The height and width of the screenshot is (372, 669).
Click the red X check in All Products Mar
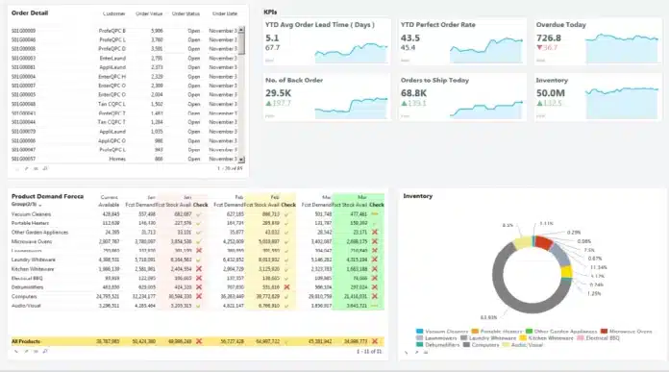pyautogui.click(x=375, y=341)
